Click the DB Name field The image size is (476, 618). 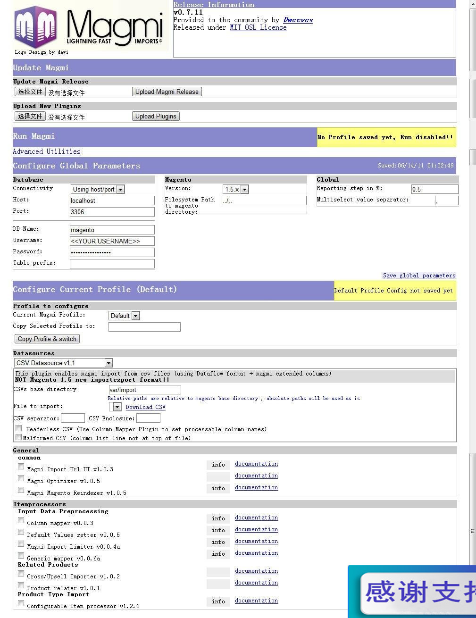click(x=112, y=230)
